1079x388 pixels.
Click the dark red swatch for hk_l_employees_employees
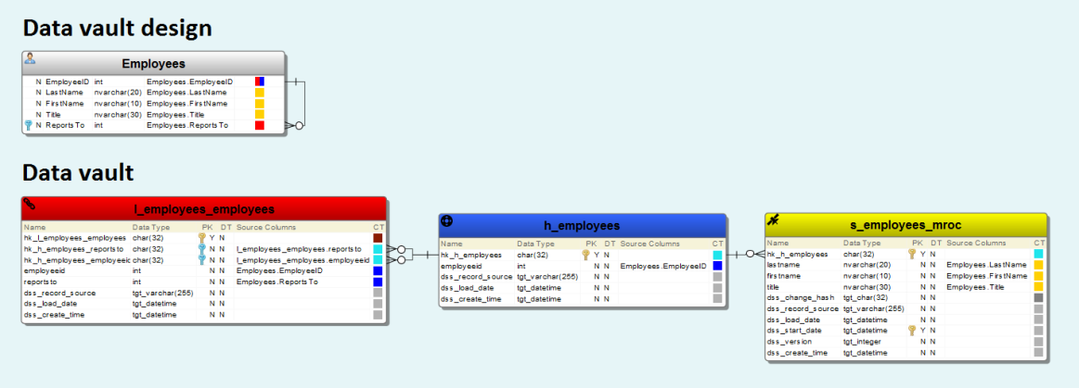pyautogui.click(x=378, y=238)
